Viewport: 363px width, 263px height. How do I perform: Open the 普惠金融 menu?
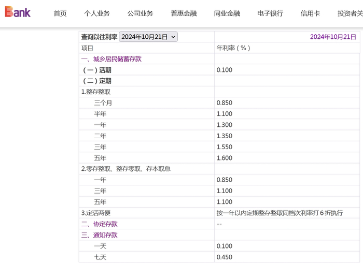[184, 13]
